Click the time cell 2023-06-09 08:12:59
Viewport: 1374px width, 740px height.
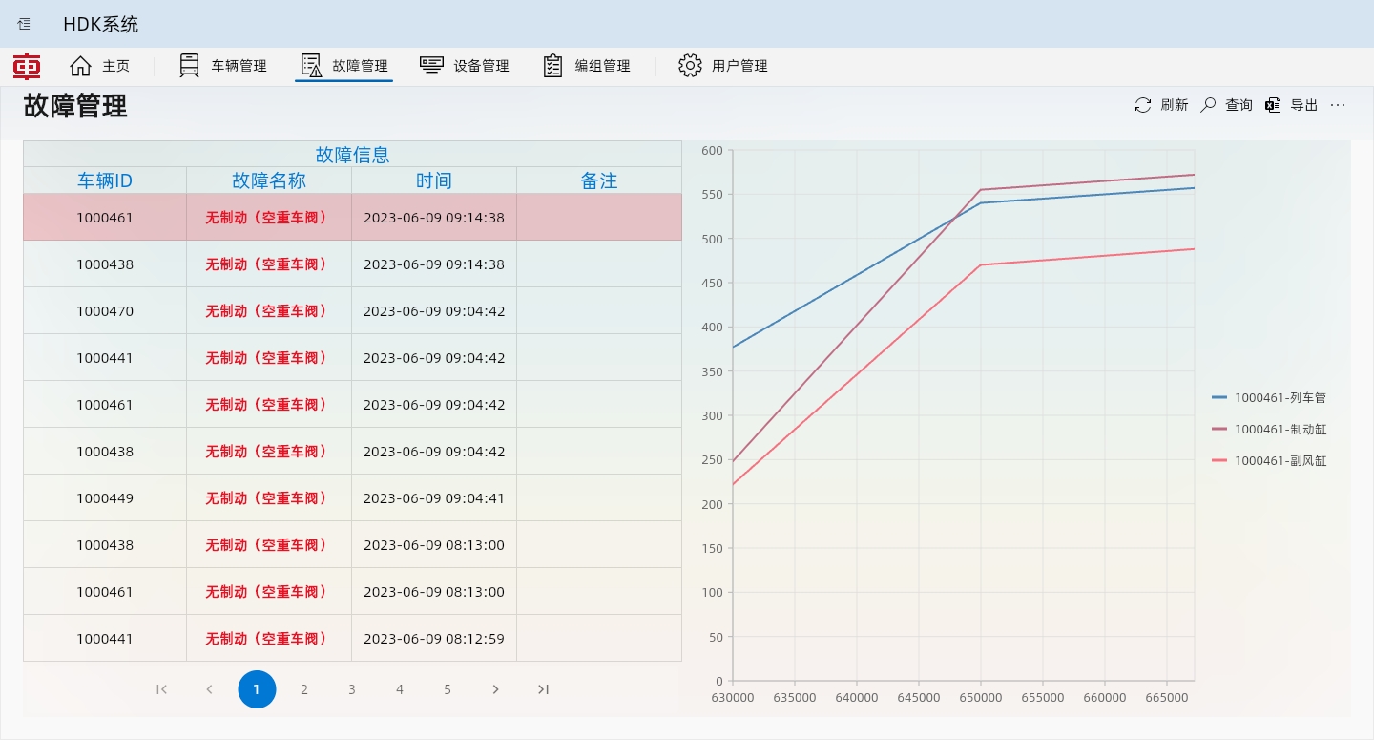coord(434,638)
